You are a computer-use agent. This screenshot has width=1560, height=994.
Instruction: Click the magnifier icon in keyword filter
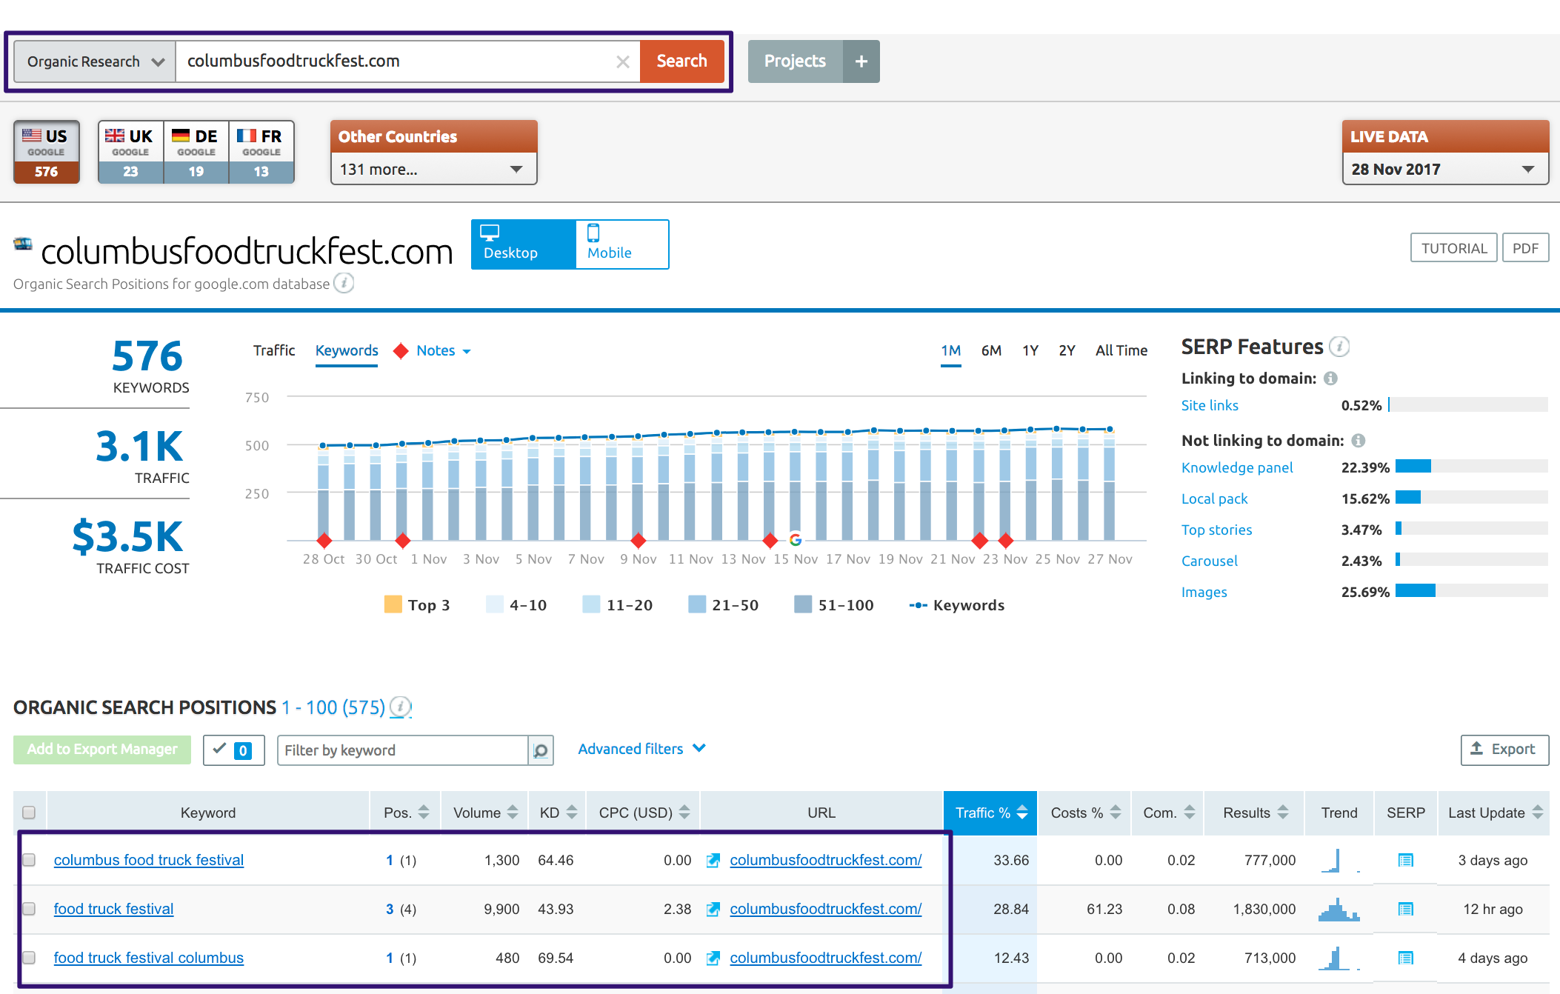[541, 750]
